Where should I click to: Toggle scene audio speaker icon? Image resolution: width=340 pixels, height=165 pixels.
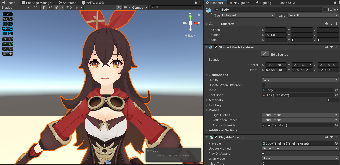tap(50, 7)
